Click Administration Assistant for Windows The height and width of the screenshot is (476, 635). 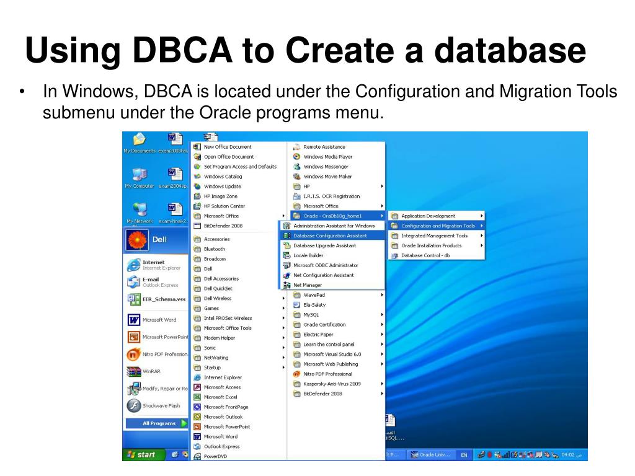pos(332,226)
